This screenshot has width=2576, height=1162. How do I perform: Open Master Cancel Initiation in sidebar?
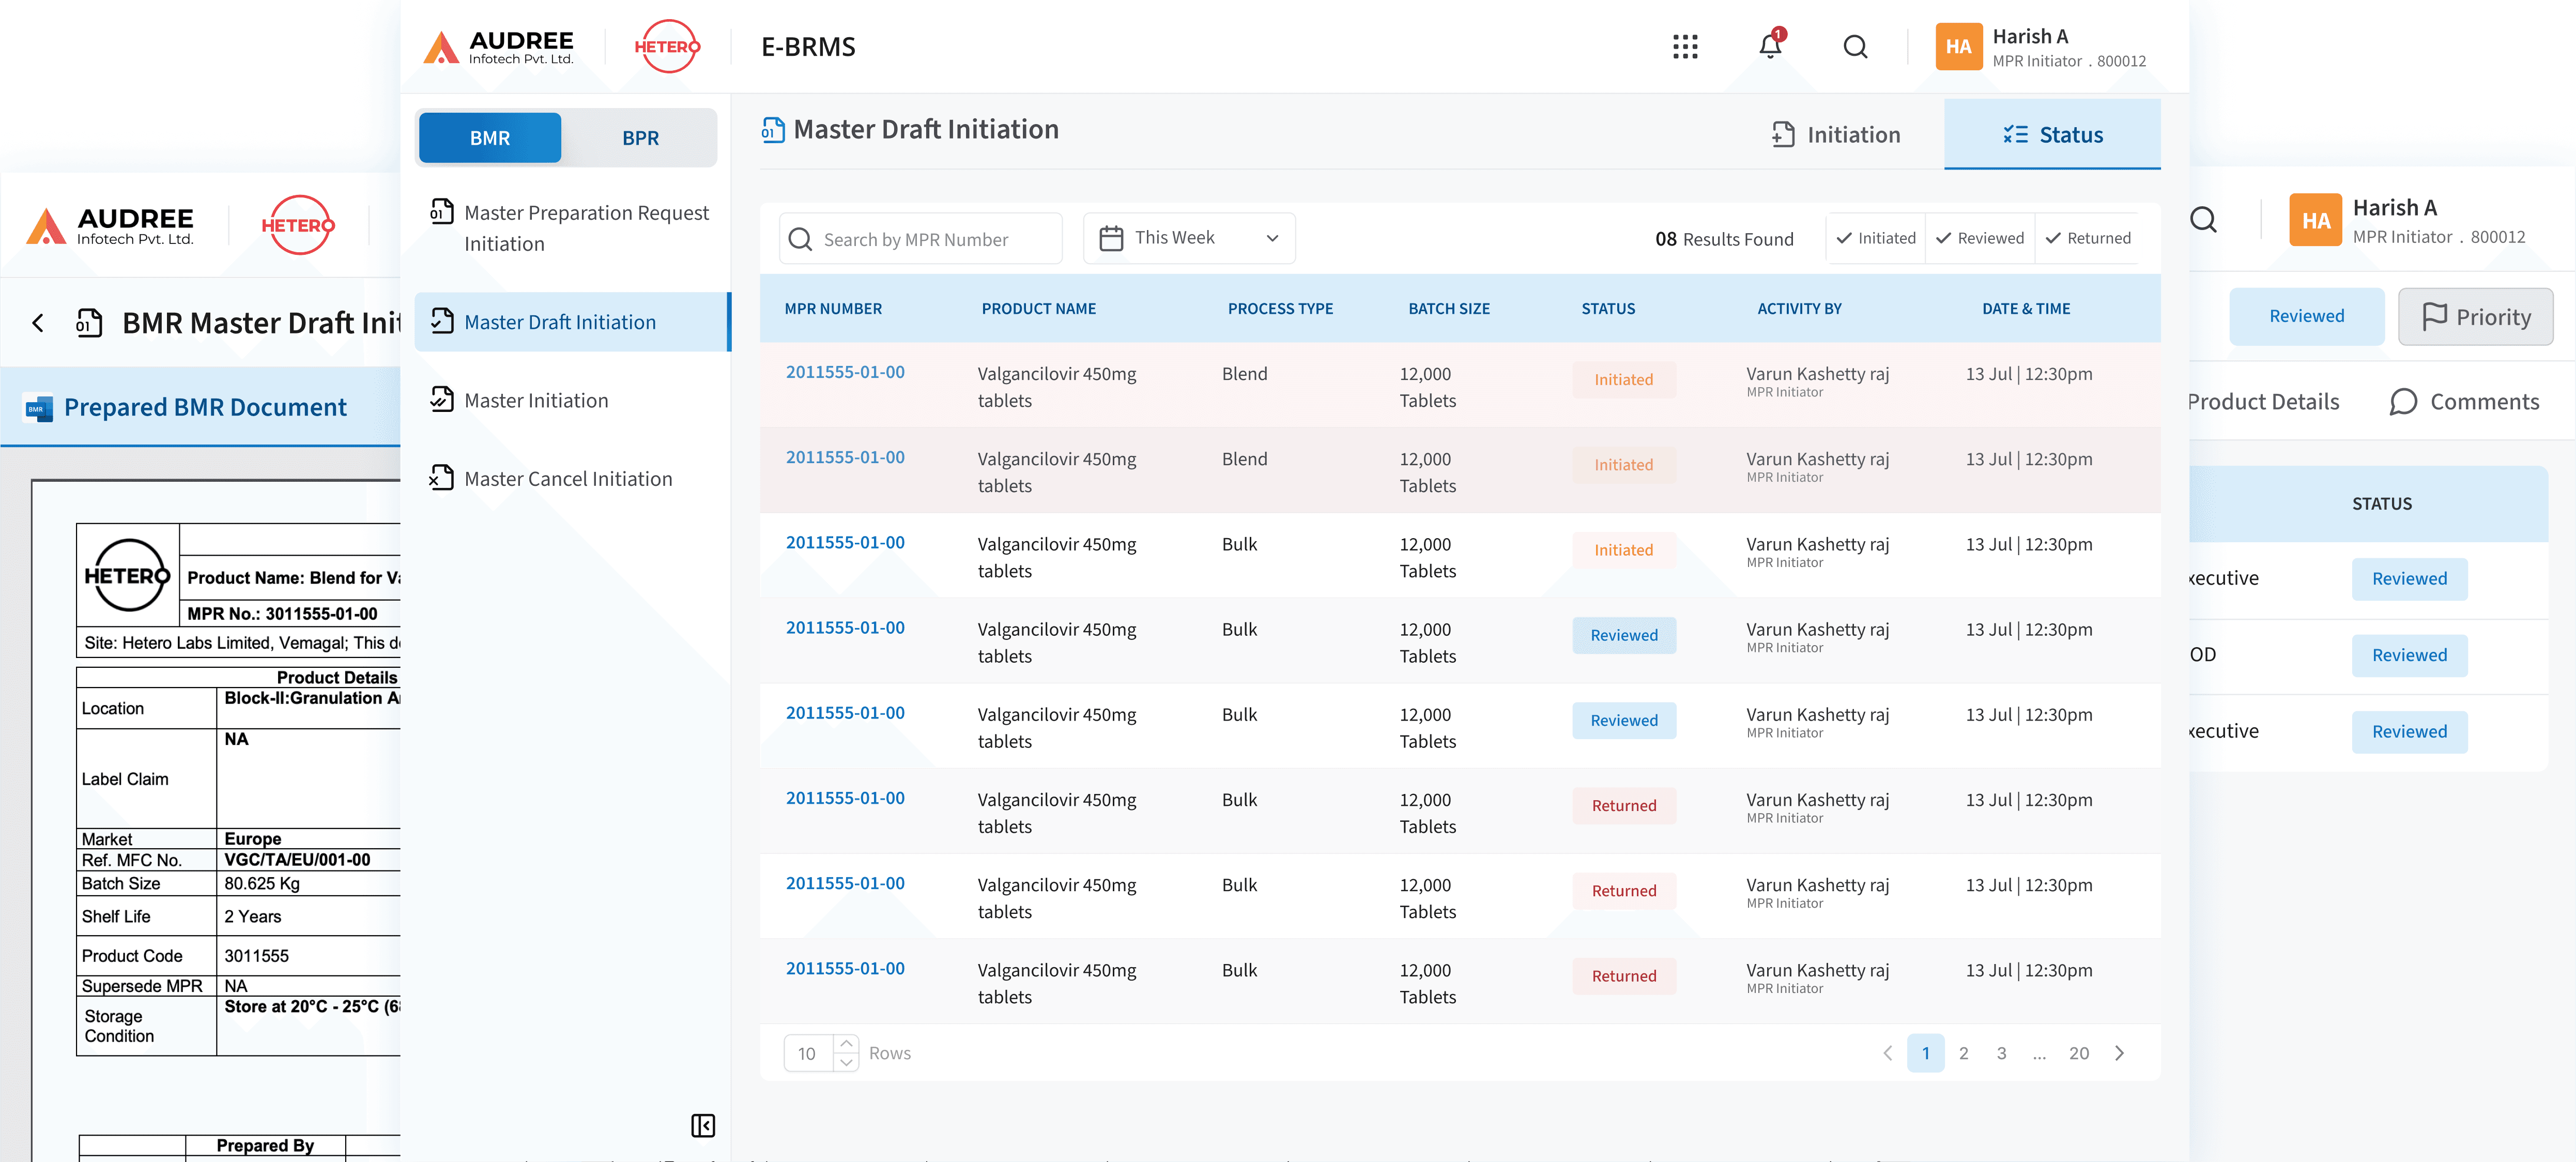[x=567, y=479]
